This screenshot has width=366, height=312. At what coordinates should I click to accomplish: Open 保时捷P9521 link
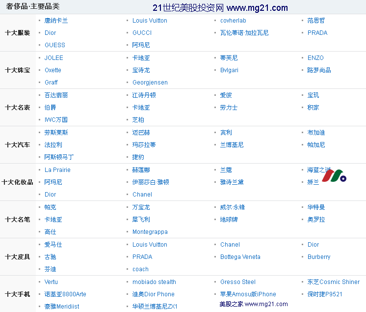(325, 294)
